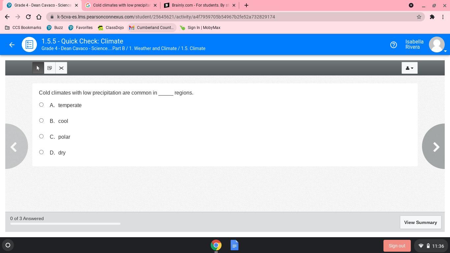Open the Sign In MobyMax bookmark

tap(200, 28)
